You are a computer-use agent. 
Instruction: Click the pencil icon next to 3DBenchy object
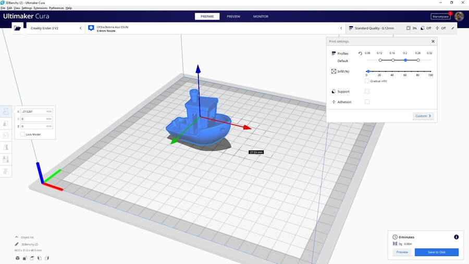click(x=17, y=244)
